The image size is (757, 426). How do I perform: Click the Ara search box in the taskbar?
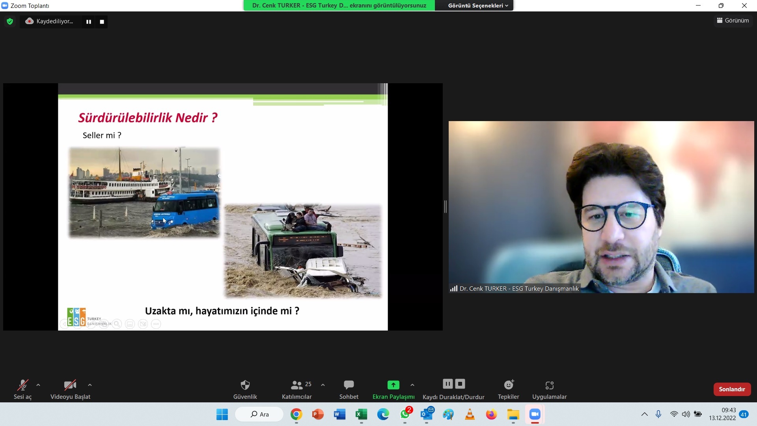pyautogui.click(x=259, y=414)
